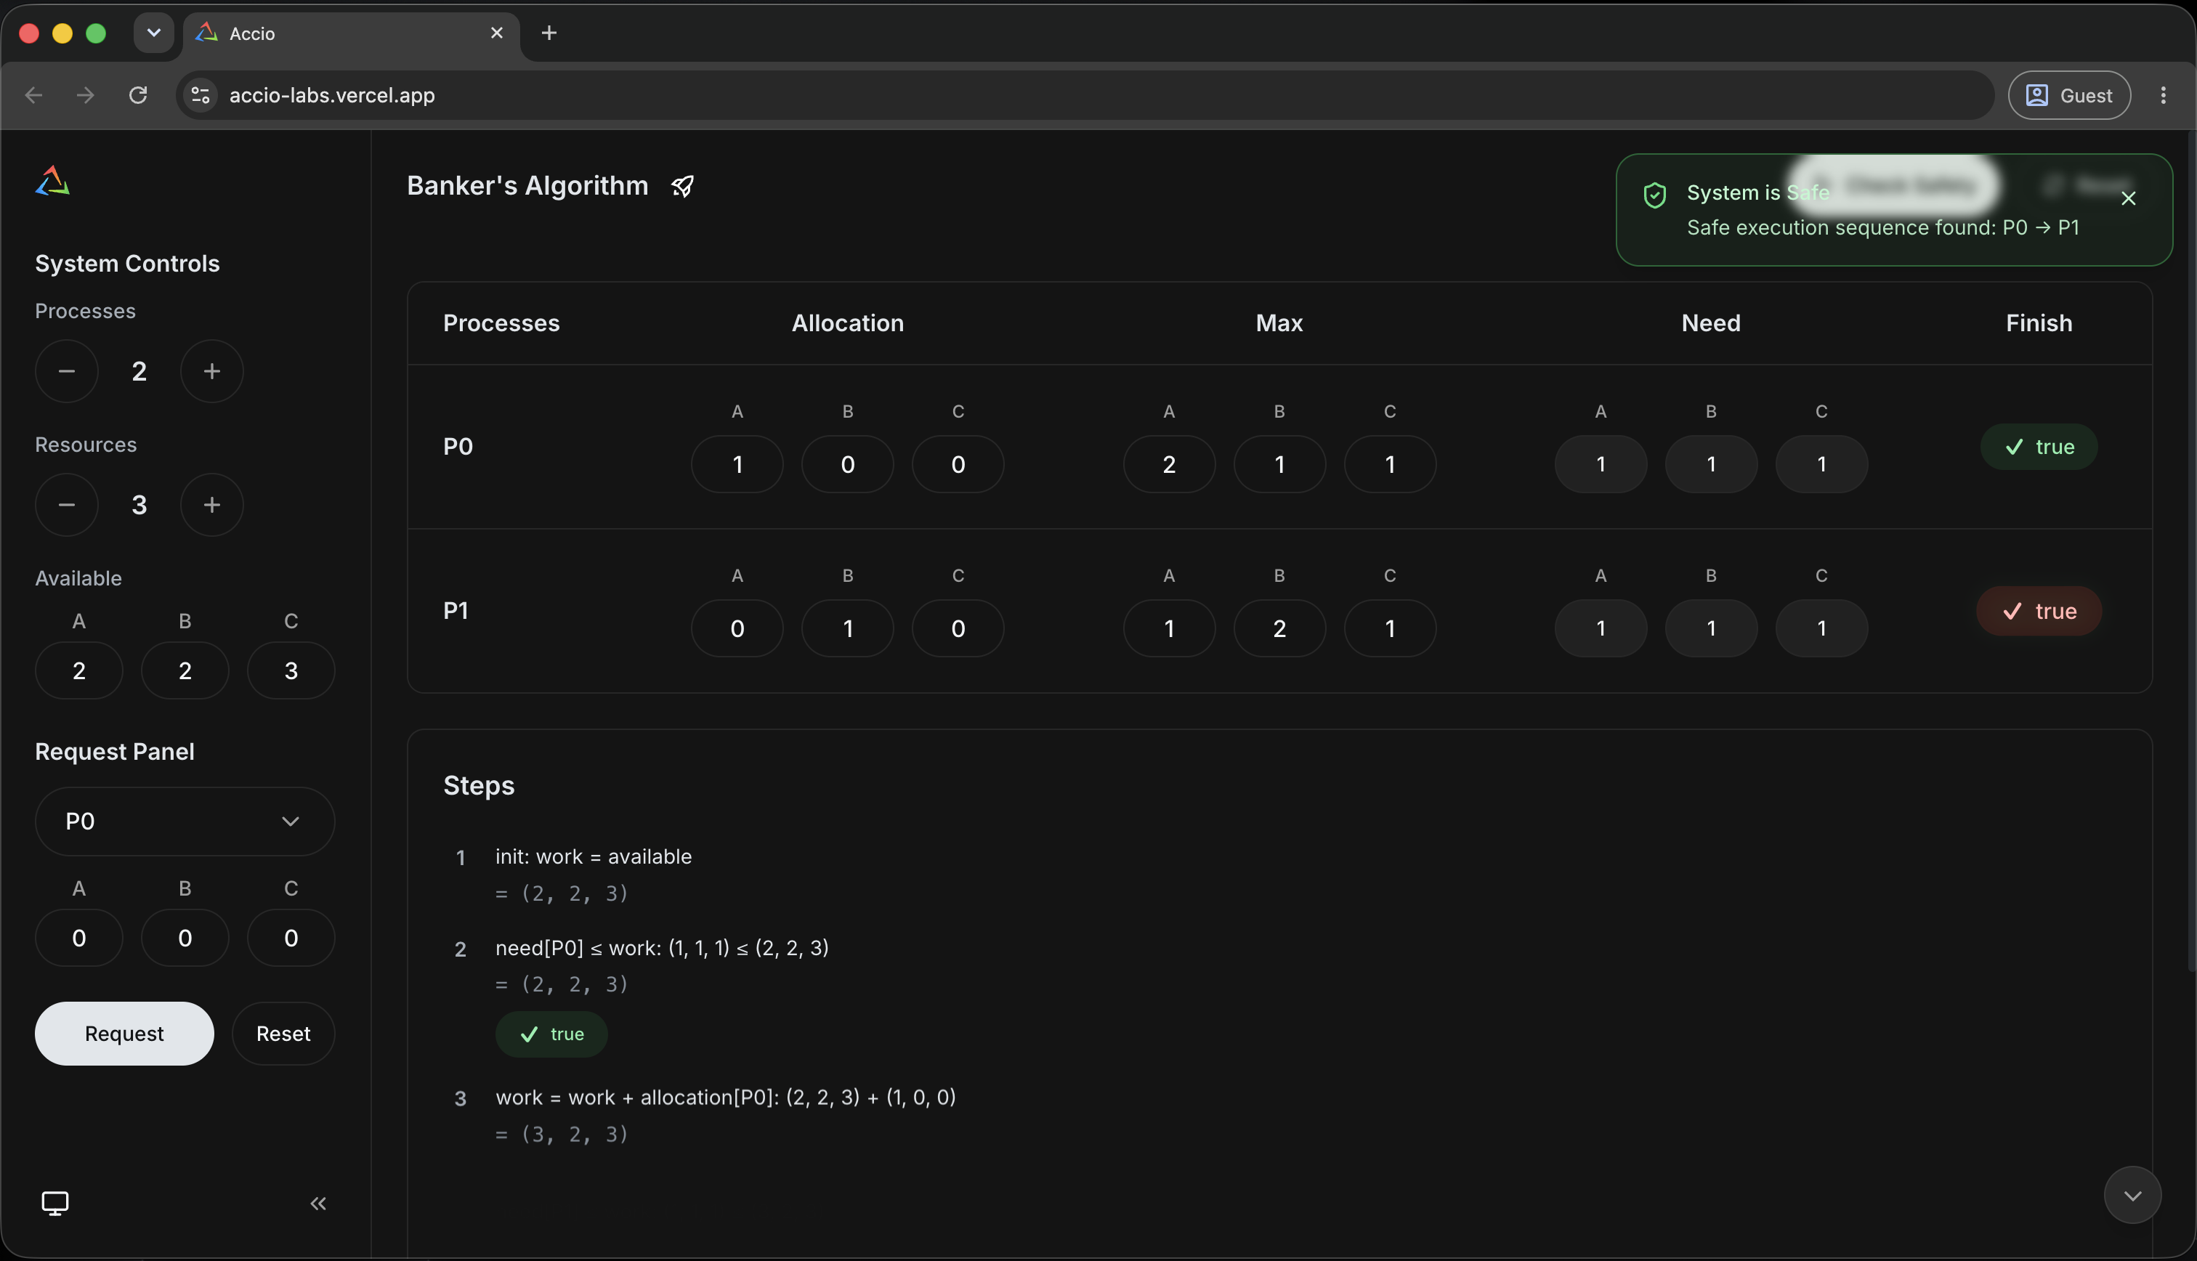Collapse the sidebar with double-chevron icon

(x=319, y=1203)
